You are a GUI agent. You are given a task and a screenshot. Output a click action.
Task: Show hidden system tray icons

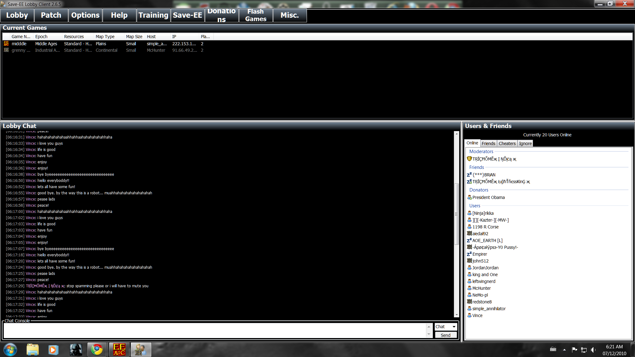coord(564,350)
